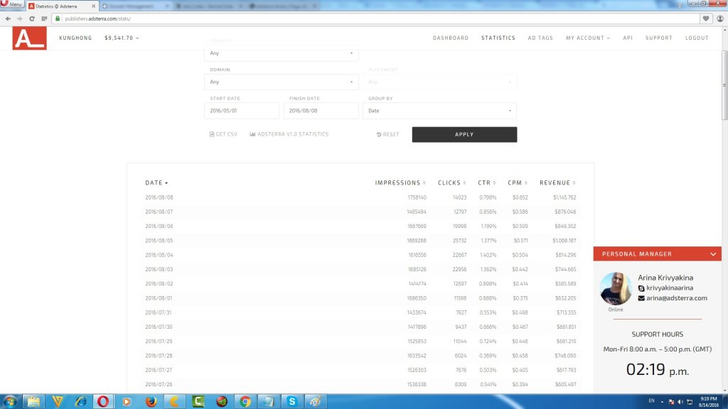Screen dimensions: 728x409
Task: Download stats via Get CSV link
Action: pos(223,134)
